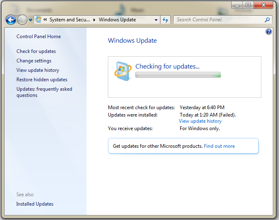Click the Control Panel icon in address bar
Viewport: 279px width, 220px height.
38,19
